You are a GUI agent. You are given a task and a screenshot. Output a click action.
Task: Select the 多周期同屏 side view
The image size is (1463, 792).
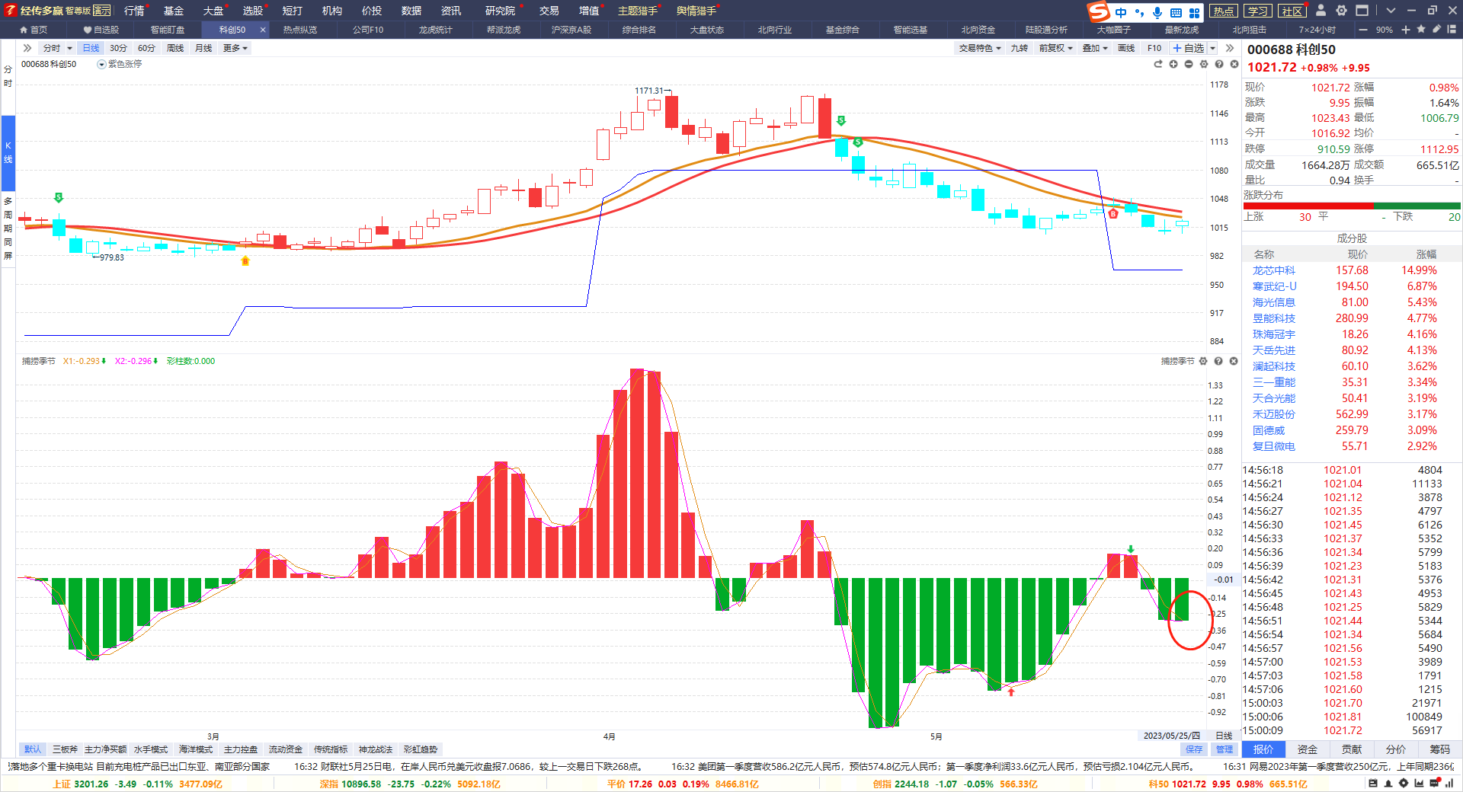coord(8,228)
